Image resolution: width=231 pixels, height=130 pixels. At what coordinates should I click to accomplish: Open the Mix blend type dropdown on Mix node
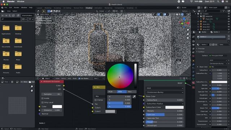coord(100,96)
